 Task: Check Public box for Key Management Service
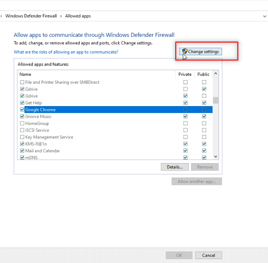click(x=204, y=137)
